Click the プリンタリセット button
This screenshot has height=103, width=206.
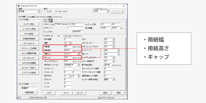[29, 43]
